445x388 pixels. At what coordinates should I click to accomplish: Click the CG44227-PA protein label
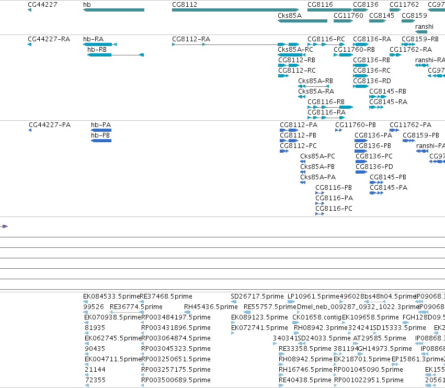(50, 125)
